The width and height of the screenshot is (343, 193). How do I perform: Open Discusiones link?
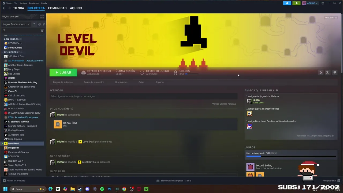tap(121, 82)
